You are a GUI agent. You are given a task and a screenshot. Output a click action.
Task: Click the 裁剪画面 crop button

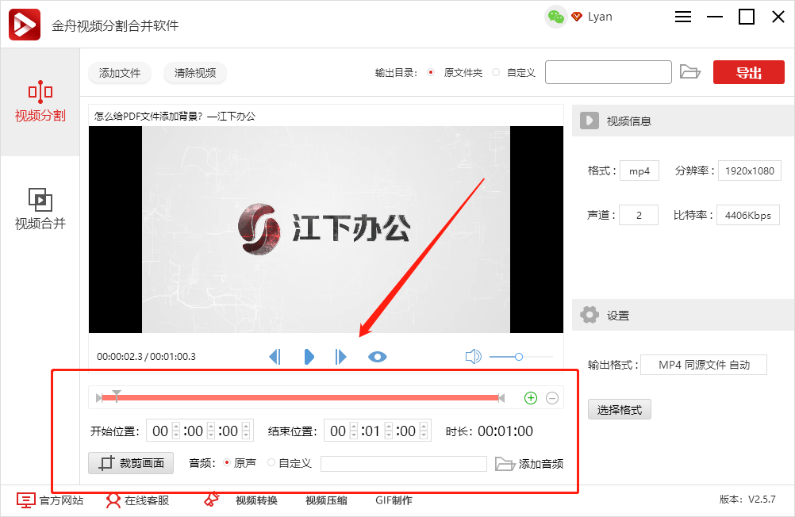(131, 463)
